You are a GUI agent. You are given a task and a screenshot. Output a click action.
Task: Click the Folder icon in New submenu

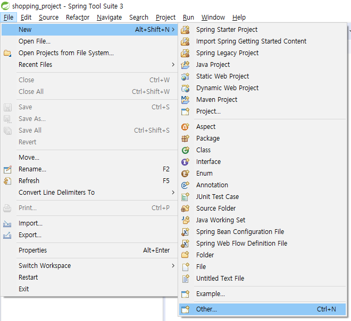(185, 255)
